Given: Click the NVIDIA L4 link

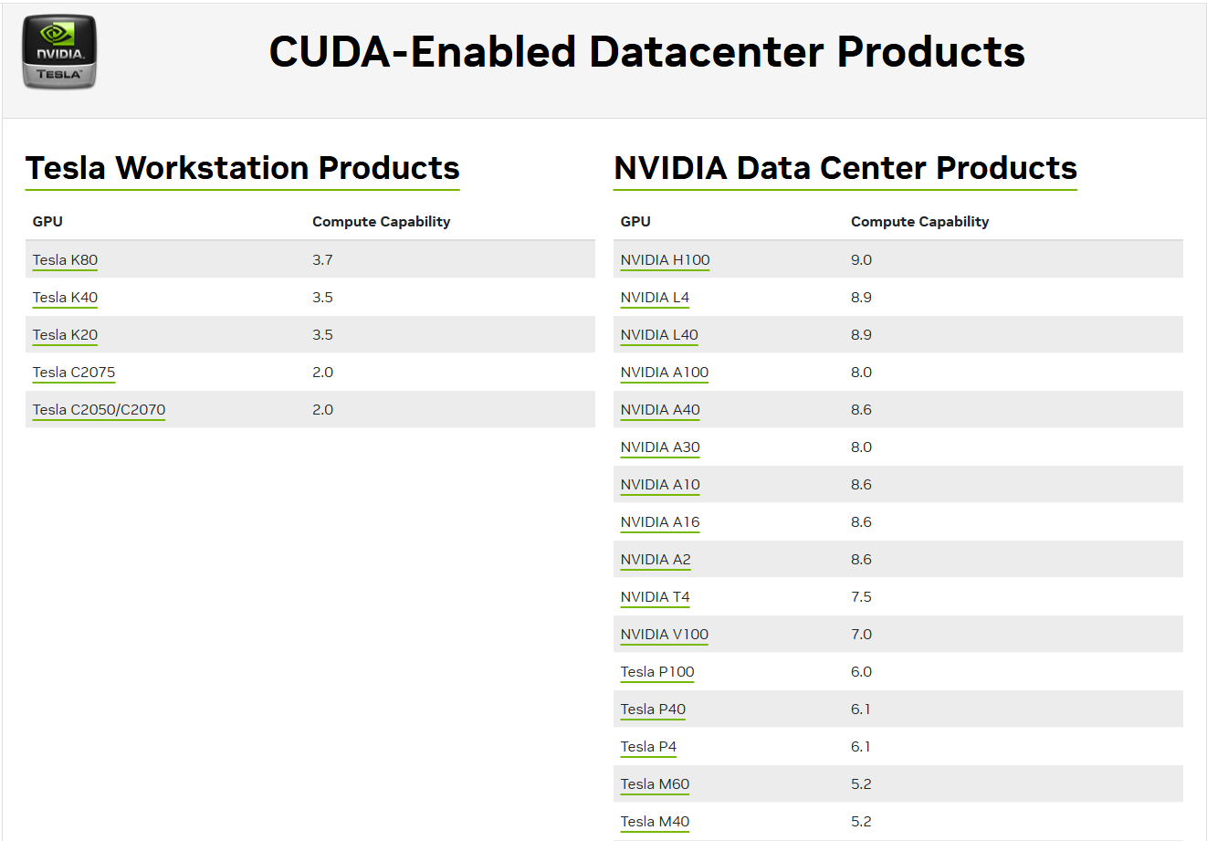Looking at the screenshot, I should click(655, 298).
